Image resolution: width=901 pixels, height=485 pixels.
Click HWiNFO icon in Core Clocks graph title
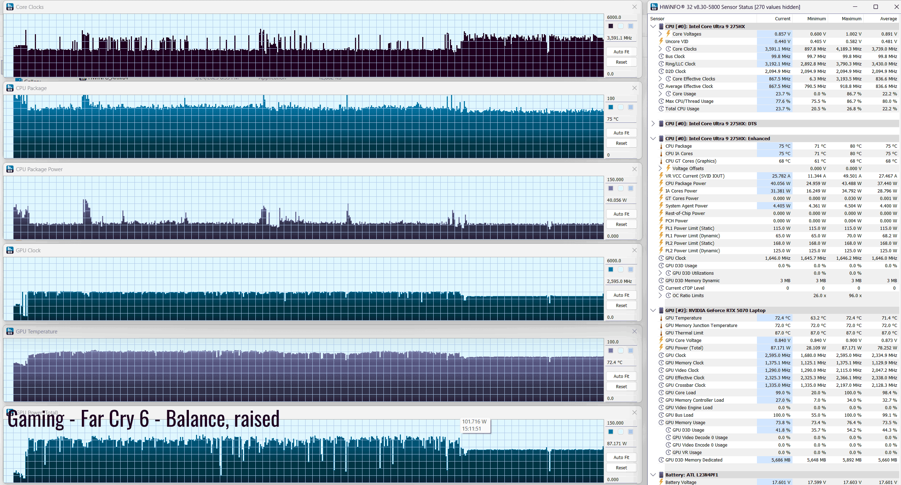point(10,7)
